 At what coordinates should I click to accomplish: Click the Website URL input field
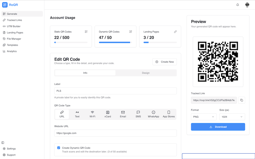tap(115, 133)
